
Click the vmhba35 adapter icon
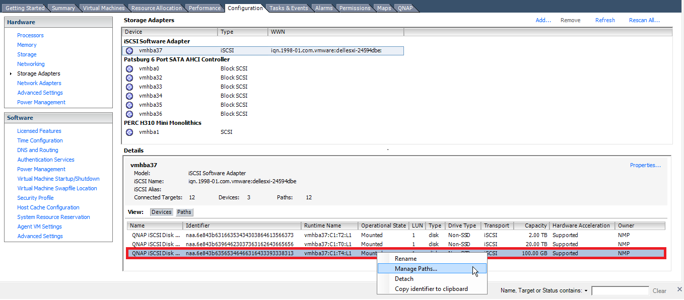pyautogui.click(x=129, y=105)
